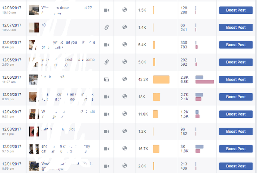Click the link icon on 2:50 pm post

click(x=107, y=62)
